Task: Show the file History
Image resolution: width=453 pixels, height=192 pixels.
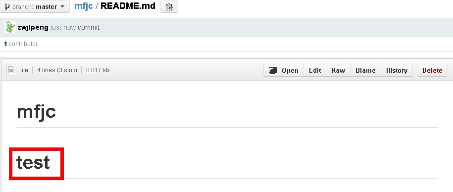Action: pos(397,70)
